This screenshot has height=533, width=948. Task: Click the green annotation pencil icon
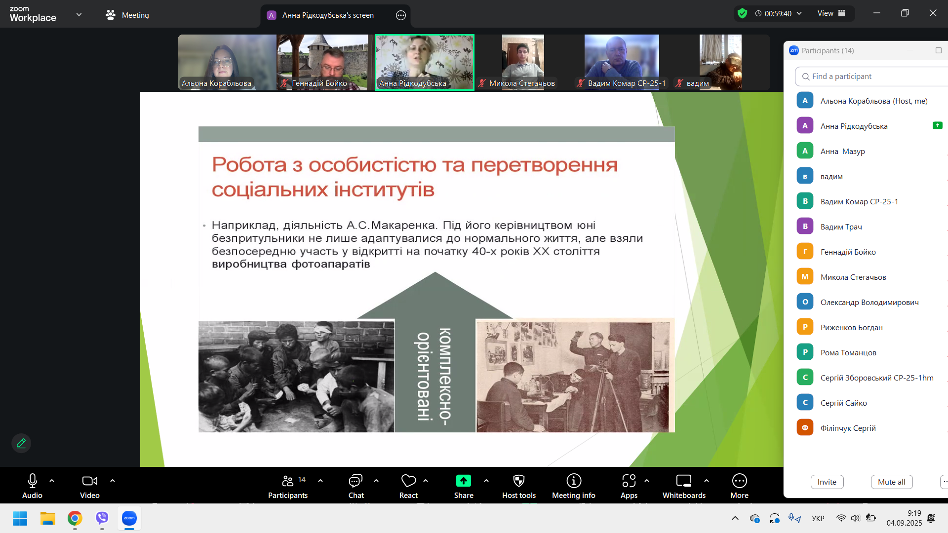click(x=21, y=443)
